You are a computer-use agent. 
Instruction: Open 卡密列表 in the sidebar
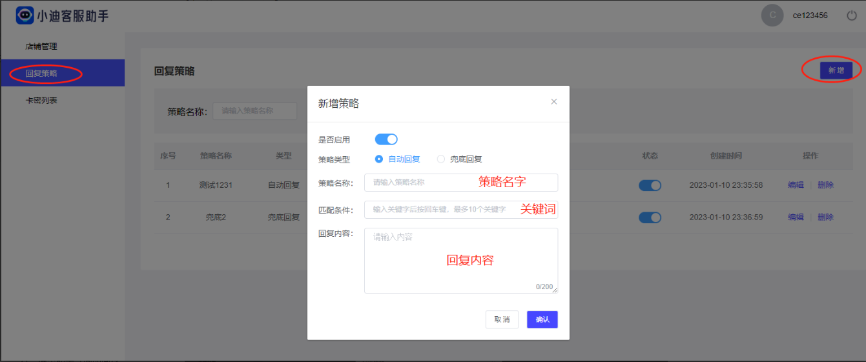pos(41,101)
